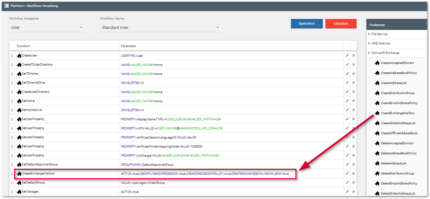
Task: Click the CreateUser row drag handle
Action: (12, 56)
